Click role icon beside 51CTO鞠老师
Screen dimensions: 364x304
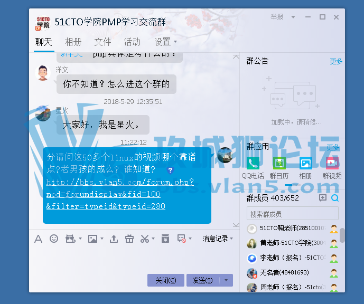click(x=334, y=229)
